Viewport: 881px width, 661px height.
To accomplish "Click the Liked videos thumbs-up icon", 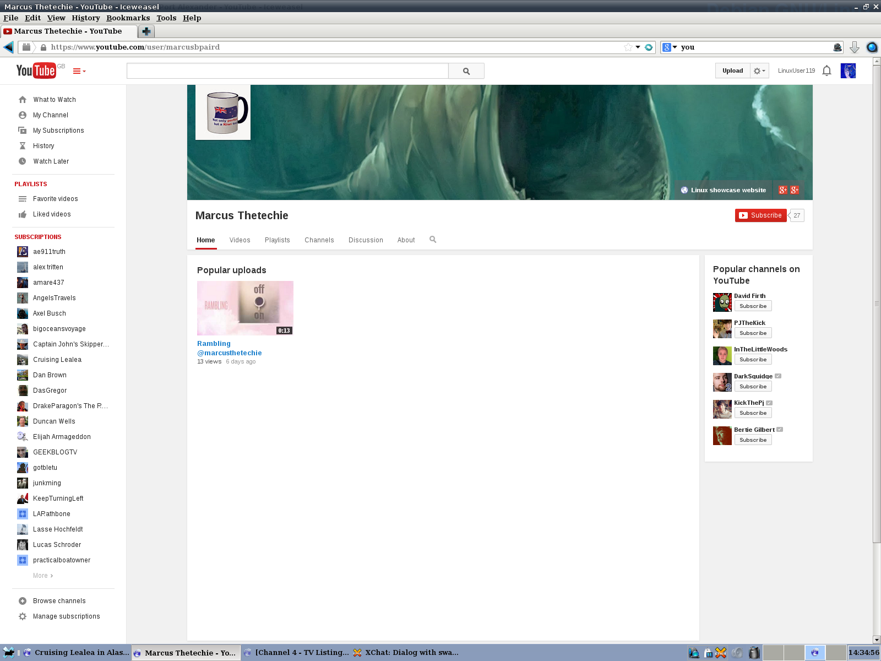I will (x=23, y=214).
